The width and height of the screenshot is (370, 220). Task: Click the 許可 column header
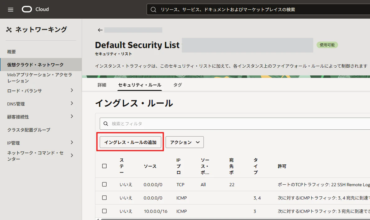282,166
